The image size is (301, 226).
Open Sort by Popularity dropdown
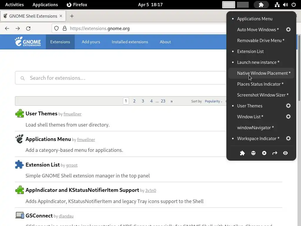(x=213, y=101)
